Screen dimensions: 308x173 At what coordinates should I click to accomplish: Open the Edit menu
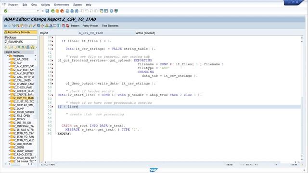25,5
